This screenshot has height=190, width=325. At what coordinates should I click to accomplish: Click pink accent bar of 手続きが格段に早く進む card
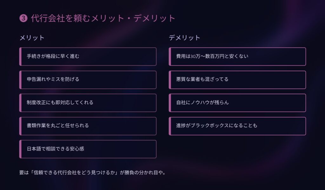point(20,56)
